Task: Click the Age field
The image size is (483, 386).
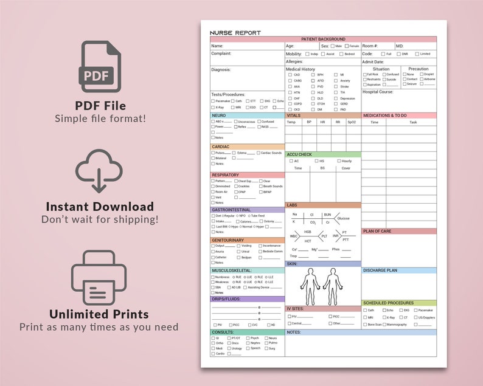Action: (302, 46)
